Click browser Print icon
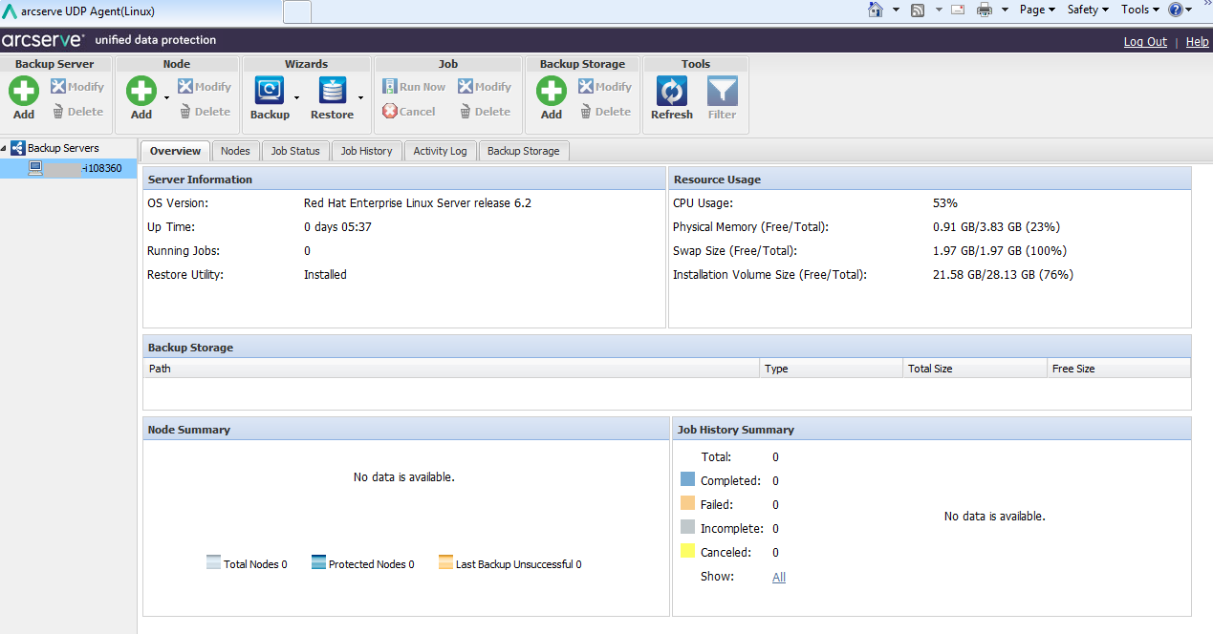Screen dimensions: 1213x634 click(985, 10)
